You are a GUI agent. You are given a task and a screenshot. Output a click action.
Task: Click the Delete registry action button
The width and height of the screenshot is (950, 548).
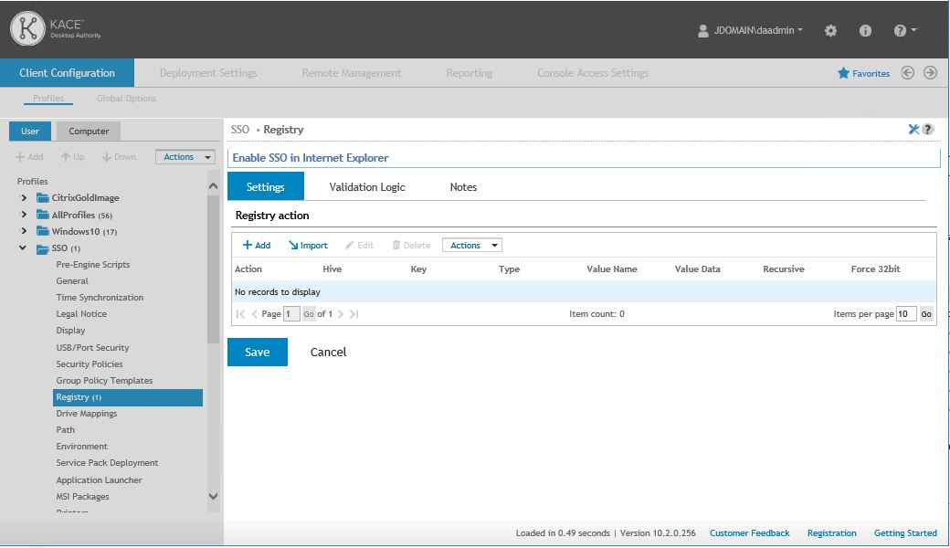click(x=411, y=246)
